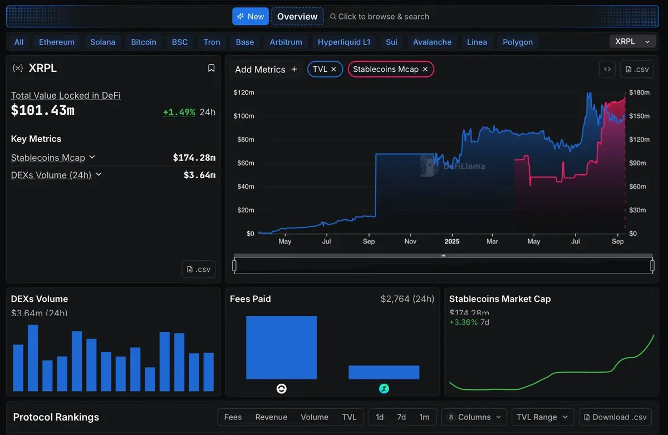Switch to the Avalanche chain
The width and height of the screenshot is (668, 435).
433,42
